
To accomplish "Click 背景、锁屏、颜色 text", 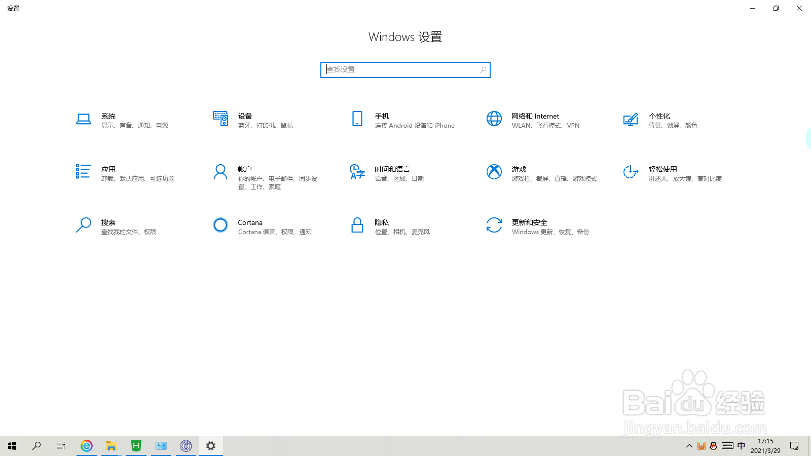I will (x=673, y=126).
